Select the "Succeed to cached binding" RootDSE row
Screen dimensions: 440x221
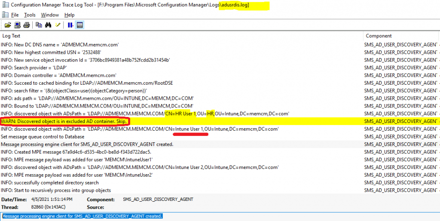pyautogui.click(x=220, y=83)
